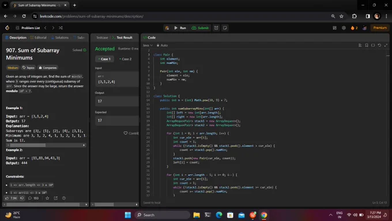The height and width of the screenshot is (221, 392).
Task: Reload the page in Chrome
Action: [x=24, y=16]
